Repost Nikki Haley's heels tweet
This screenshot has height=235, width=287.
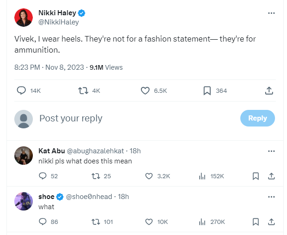point(84,90)
